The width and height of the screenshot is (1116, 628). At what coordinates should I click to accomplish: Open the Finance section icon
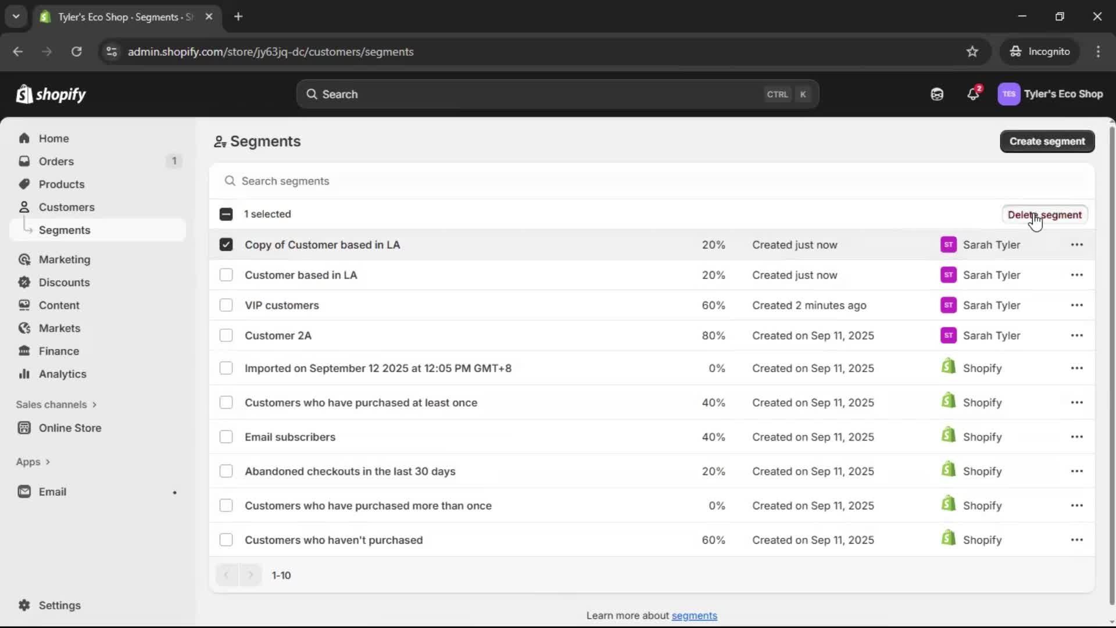tap(24, 351)
